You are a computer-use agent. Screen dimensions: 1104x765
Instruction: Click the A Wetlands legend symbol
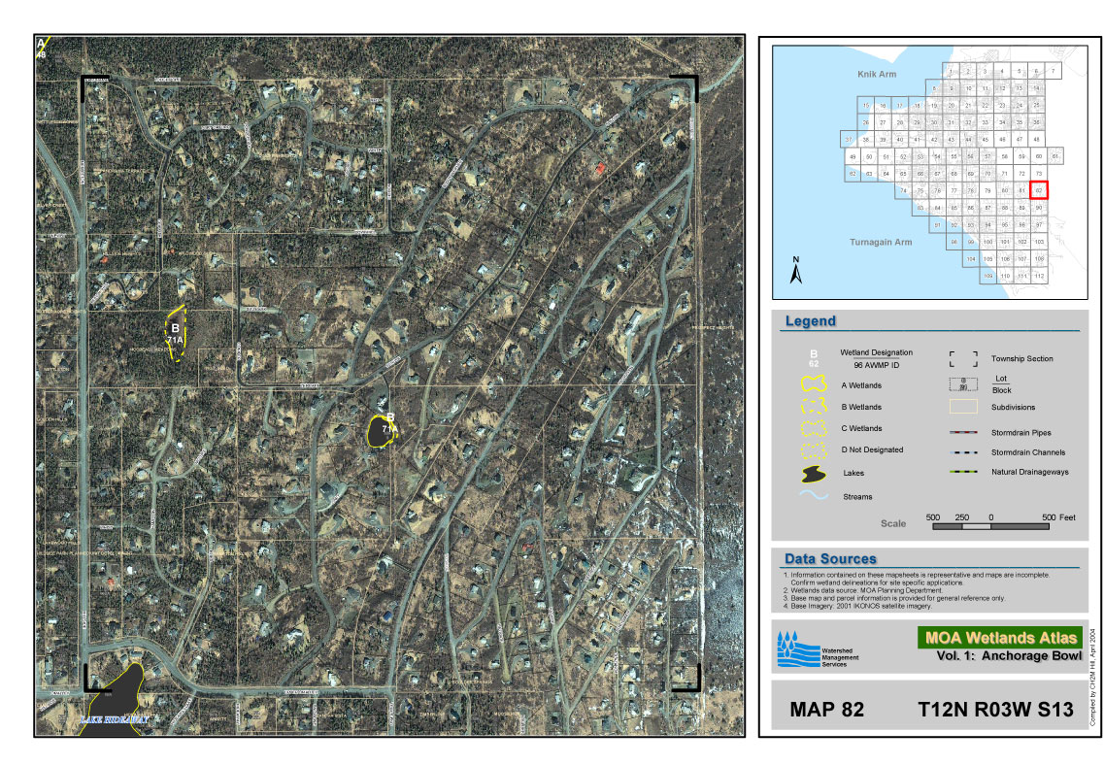[x=814, y=385]
